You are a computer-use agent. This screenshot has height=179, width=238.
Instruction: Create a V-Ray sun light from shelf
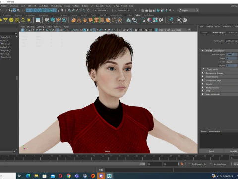pos(29,20)
